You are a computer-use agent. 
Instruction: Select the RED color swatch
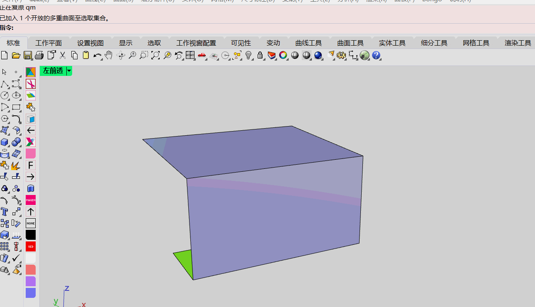click(x=30, y=246)
